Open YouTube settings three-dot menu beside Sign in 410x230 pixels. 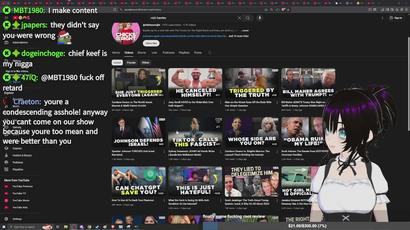click(x=382, y=18)
